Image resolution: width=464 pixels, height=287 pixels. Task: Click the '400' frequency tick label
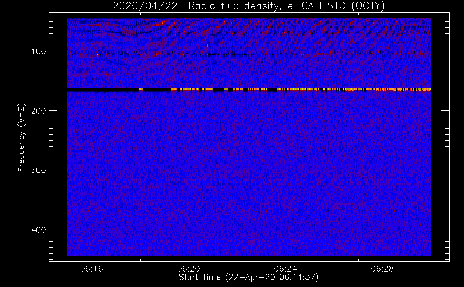(x=39, y=230)
